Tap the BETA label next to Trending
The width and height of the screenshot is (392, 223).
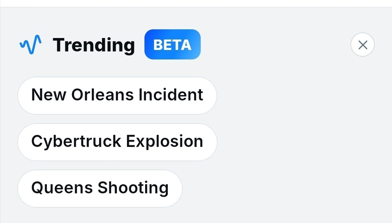point(172,45)
